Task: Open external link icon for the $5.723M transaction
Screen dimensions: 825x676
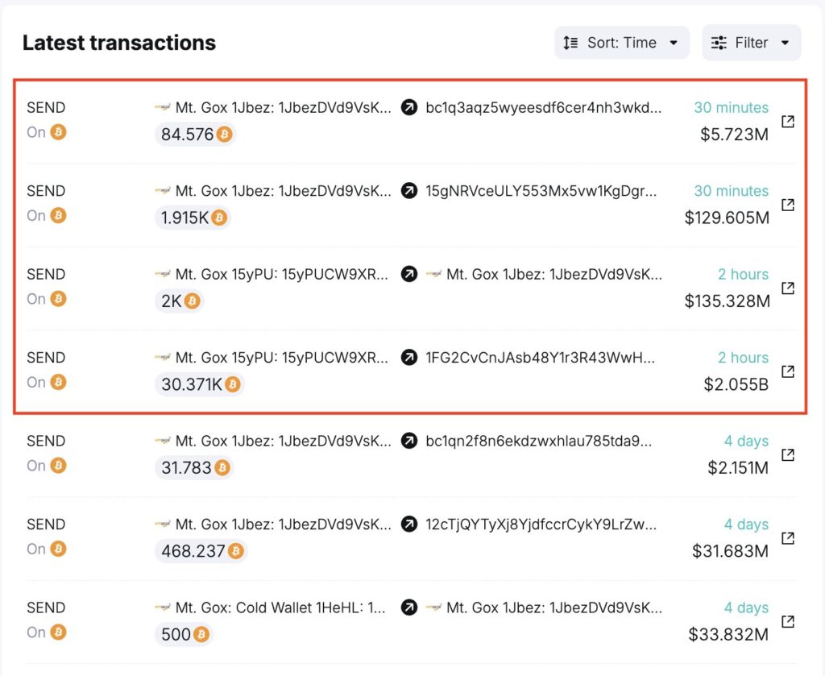Action: coord(788,120)
